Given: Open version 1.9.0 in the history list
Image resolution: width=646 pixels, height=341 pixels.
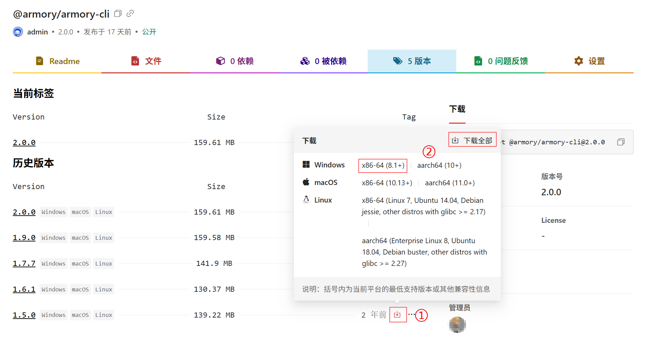Looking at the screenshot, I should (x=24, y=238).
